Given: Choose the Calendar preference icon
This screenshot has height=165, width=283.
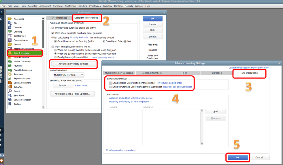Looking at the screenshot, I should coord(10,27).
